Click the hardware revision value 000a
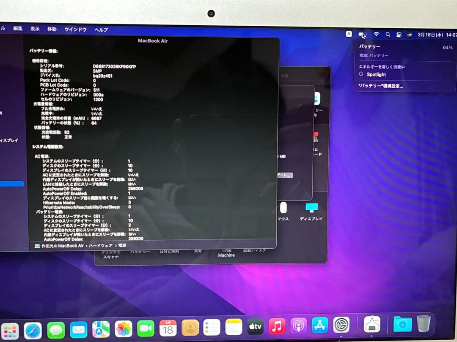 pos(98,95)
